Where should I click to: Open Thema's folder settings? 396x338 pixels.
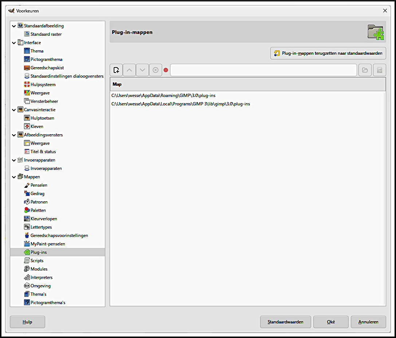(38, 294)
